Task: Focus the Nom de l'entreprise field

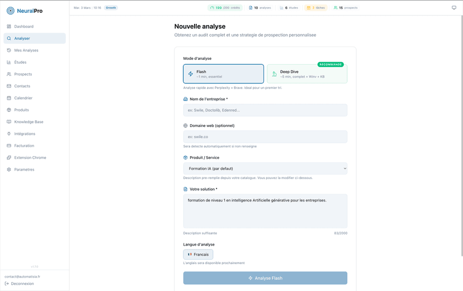Action: coord(265,110)
